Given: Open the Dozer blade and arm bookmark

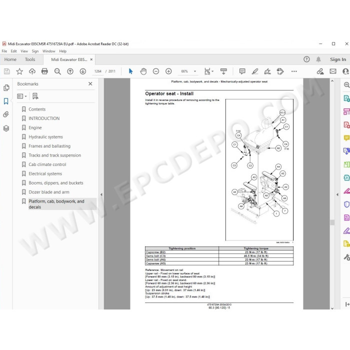Looking at the screenshot, I should tap(49, 192).
